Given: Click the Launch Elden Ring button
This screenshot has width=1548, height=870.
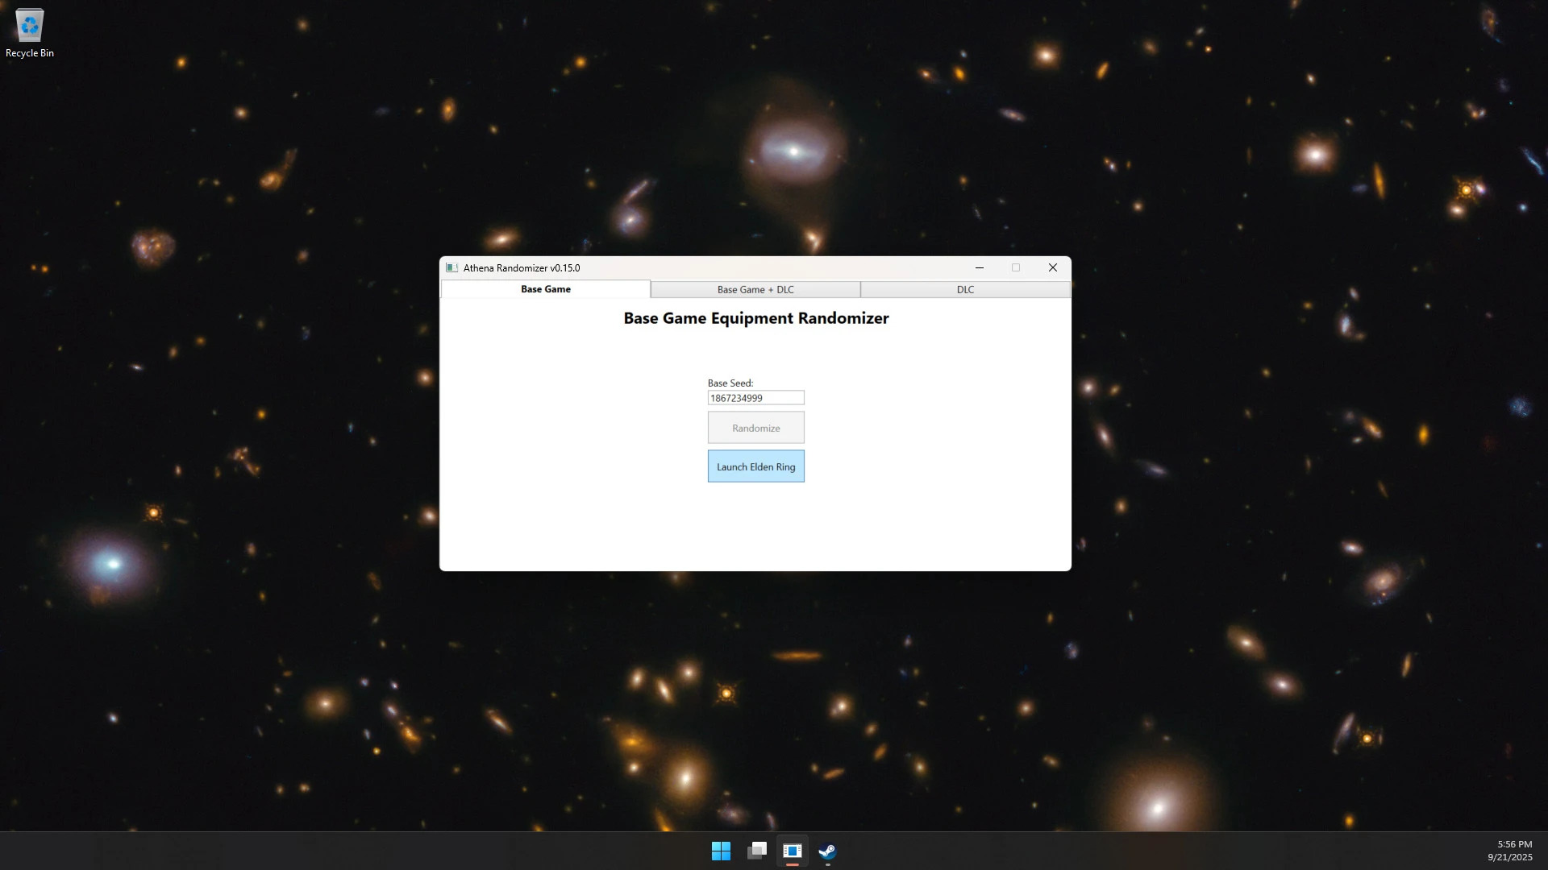Looking at the screenshot, I should [755, 466].
